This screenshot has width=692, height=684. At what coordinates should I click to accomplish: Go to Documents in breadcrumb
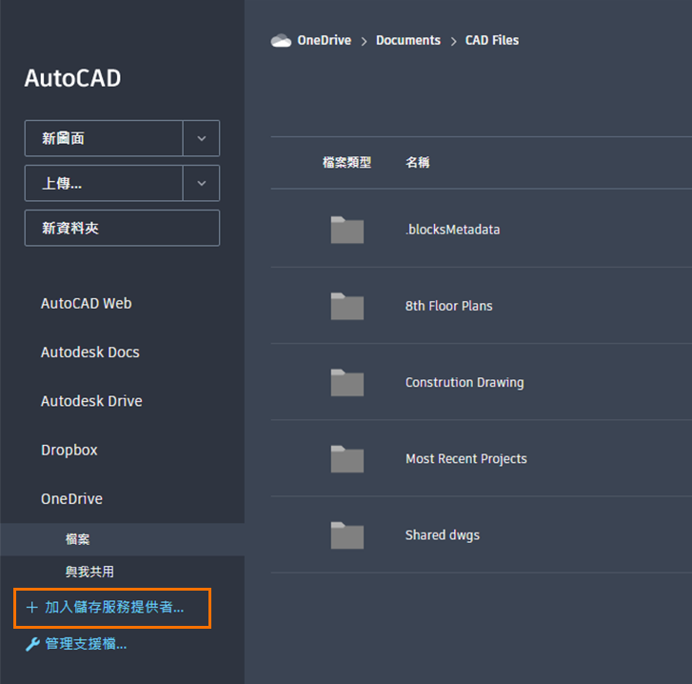click(408, 41)
